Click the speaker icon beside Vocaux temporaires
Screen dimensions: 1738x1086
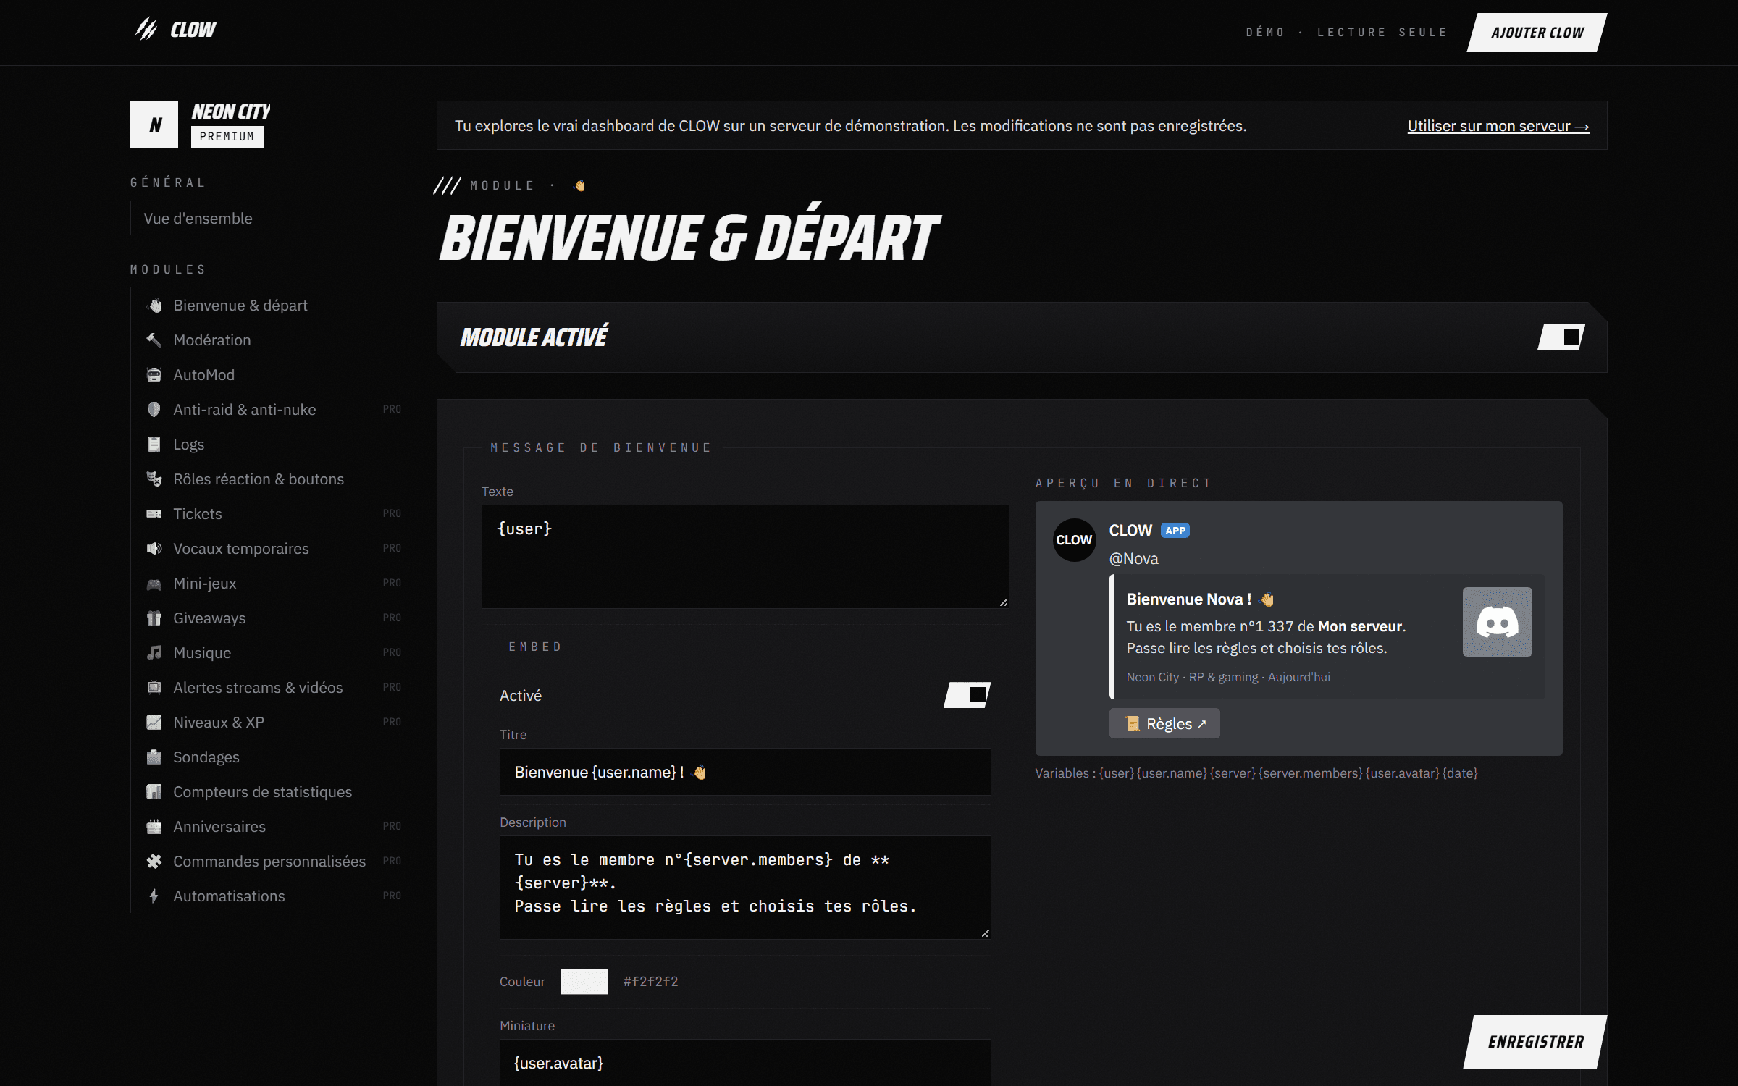(x=154, y=549)
